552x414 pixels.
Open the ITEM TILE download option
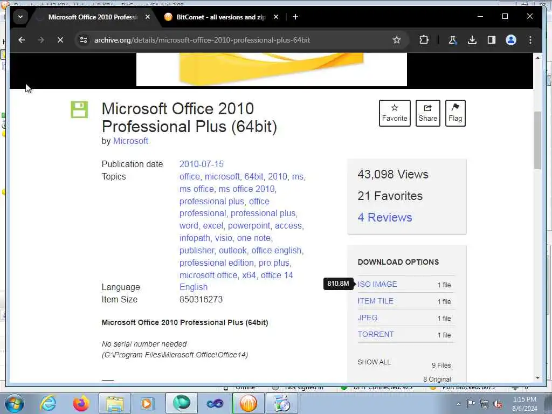375,301
